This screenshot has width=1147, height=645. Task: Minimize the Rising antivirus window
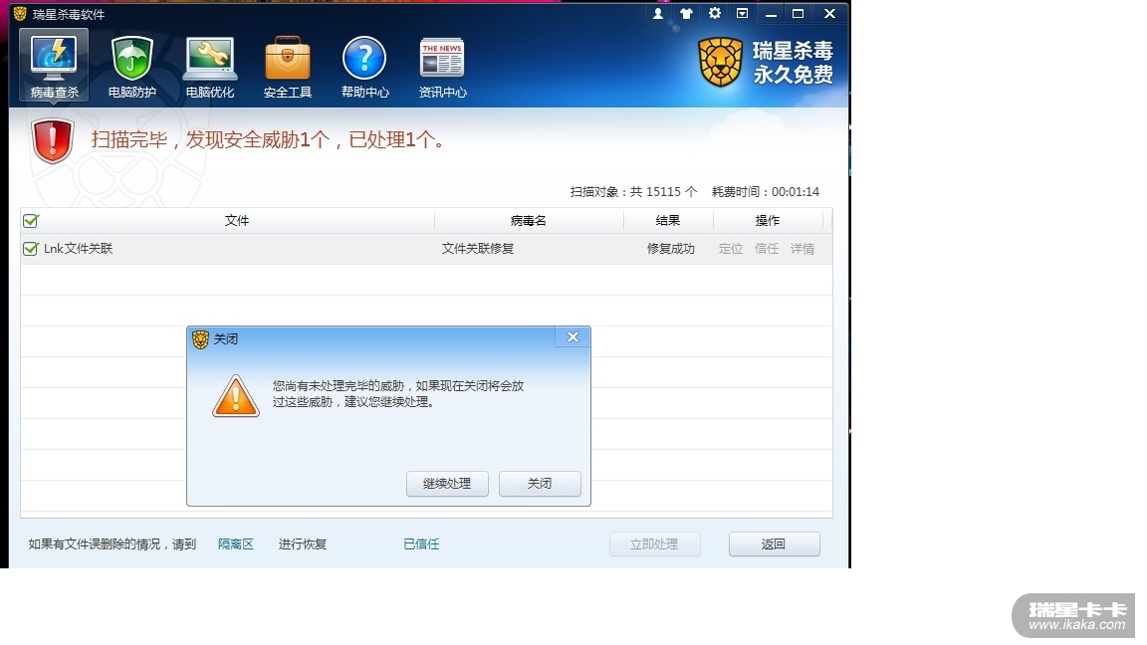click(771, 13)
